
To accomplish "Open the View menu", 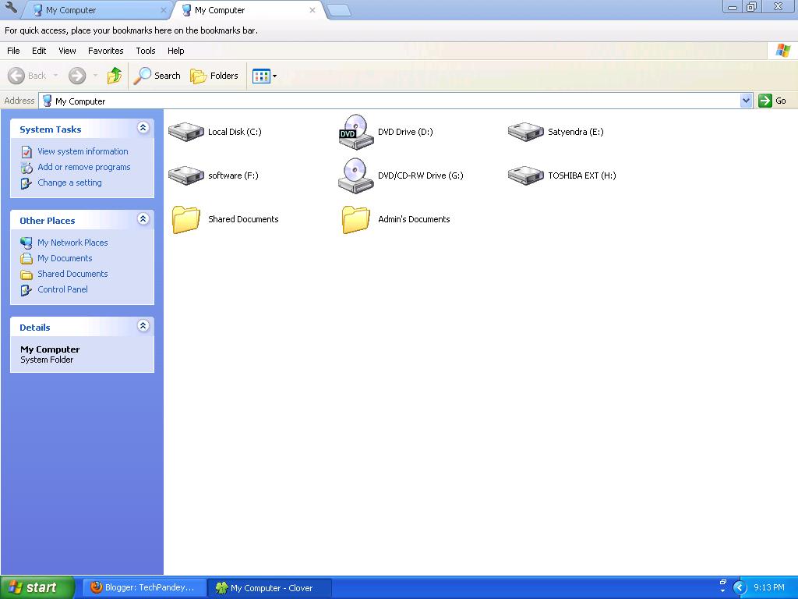I will (x=67, y=51).
